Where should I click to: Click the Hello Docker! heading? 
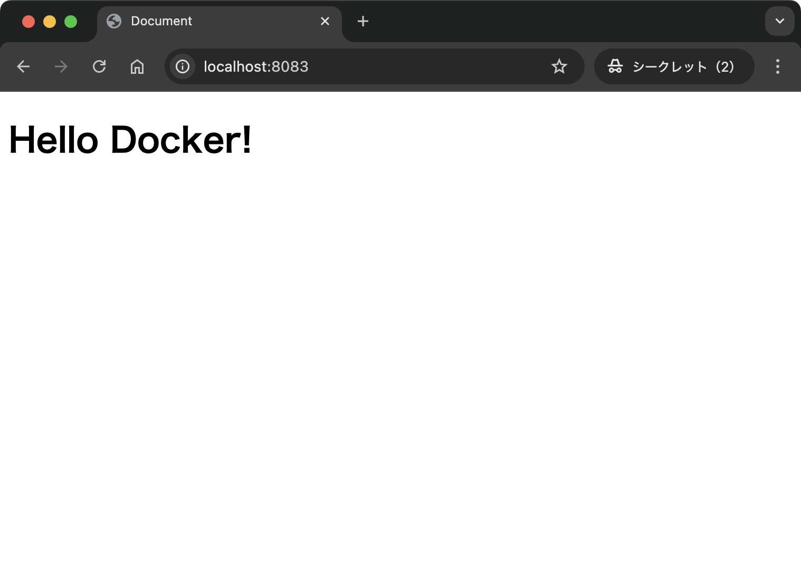click(130, 140)
